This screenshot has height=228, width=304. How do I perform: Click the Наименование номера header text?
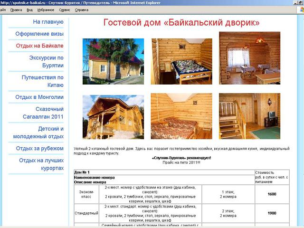pyautogui.click(x=94, y=177)
